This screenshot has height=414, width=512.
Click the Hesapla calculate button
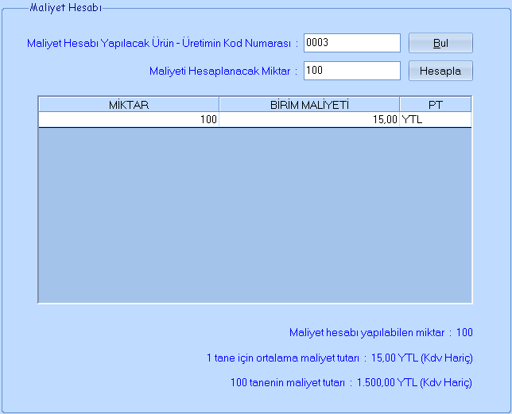click(x=440, y=71)
